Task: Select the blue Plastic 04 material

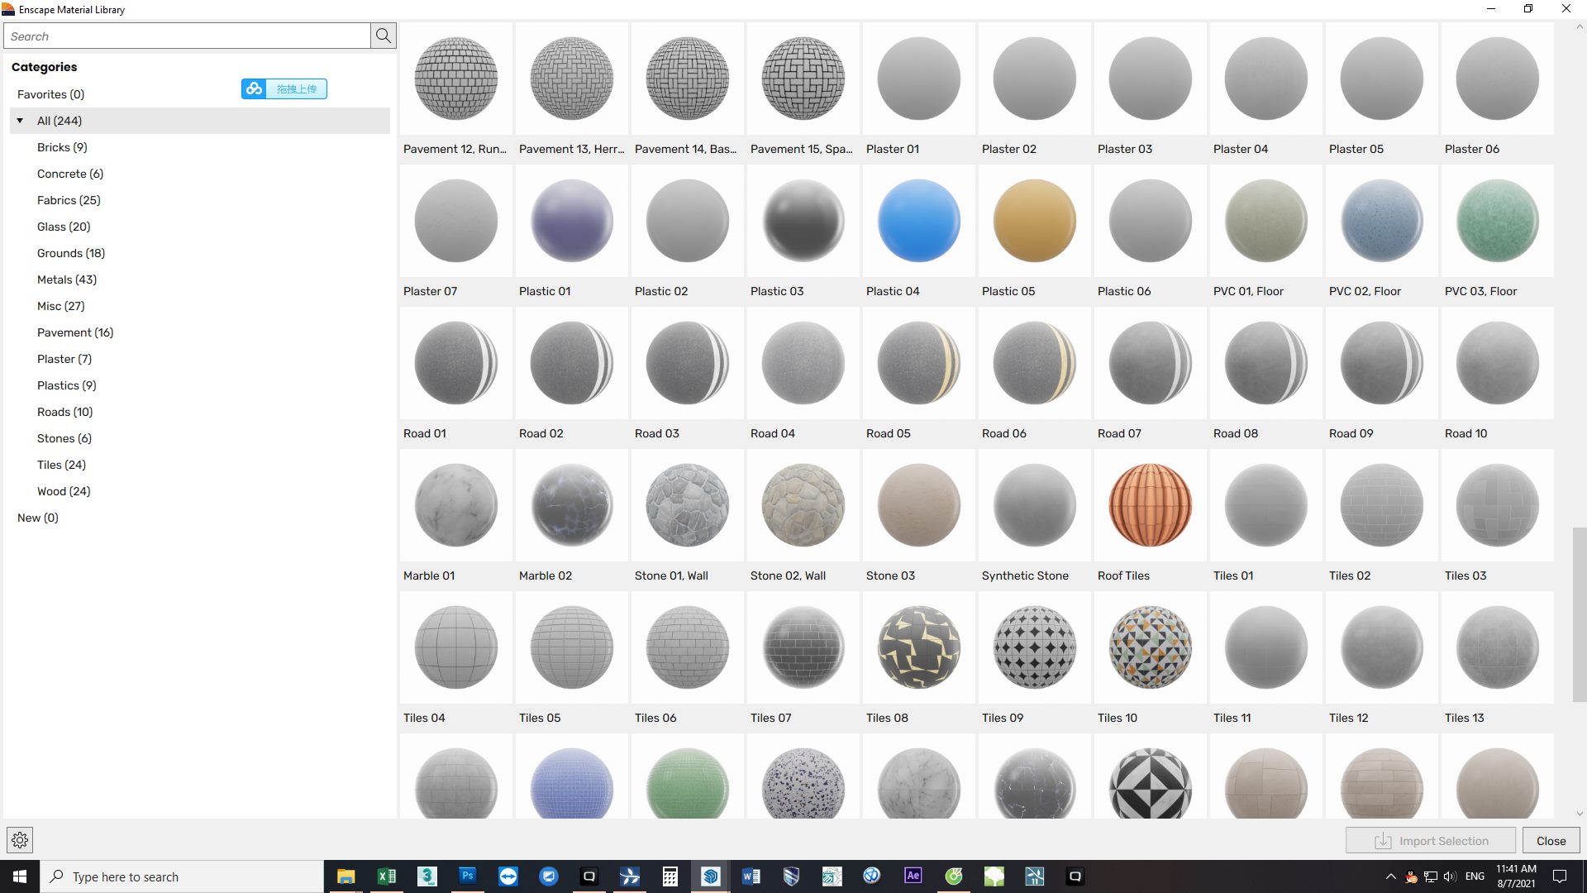Action: click(918, 221)
